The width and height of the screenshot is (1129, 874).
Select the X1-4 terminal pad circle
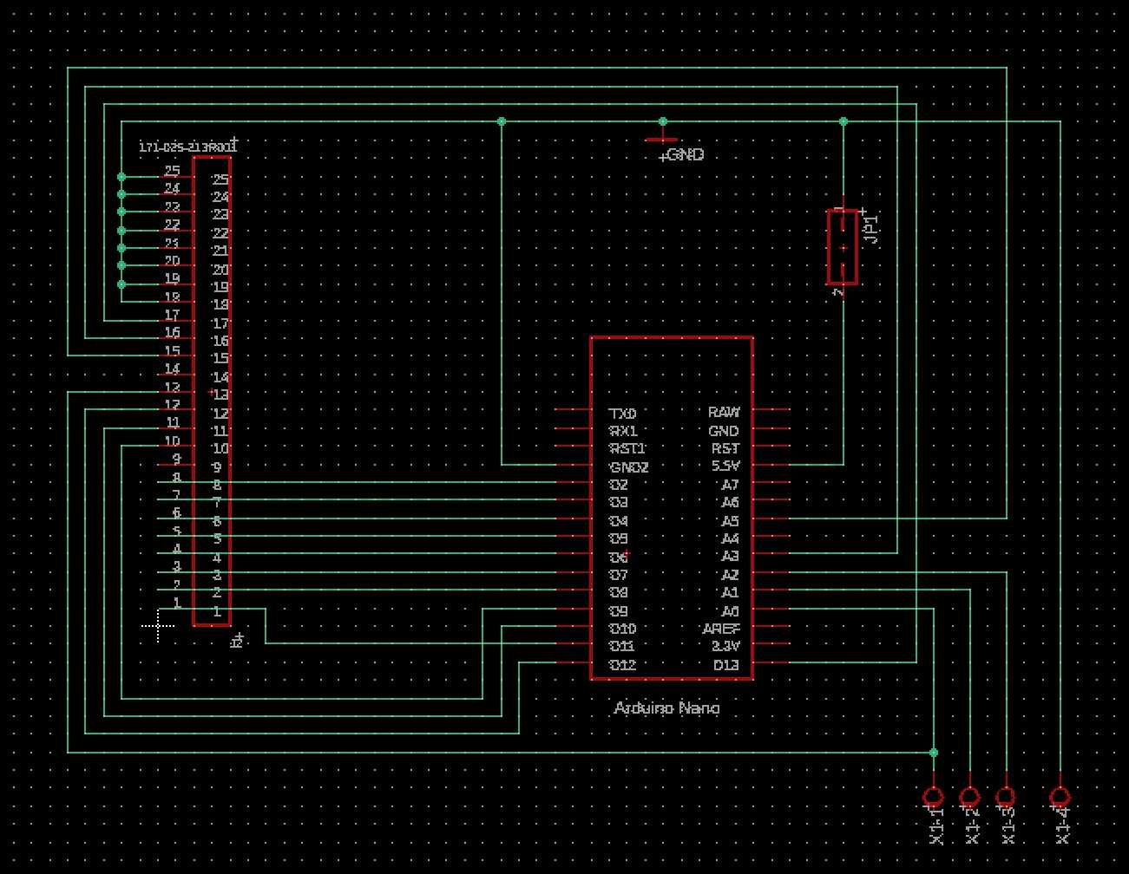1060,796
